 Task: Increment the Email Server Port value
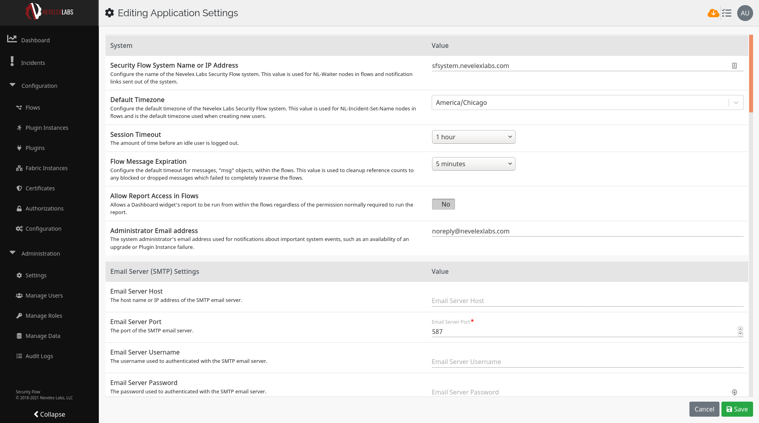tap(740, 329)
